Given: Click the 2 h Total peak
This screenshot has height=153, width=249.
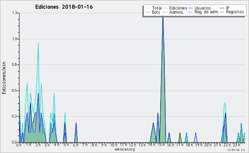Looking at the screenshot, I should [38, 43].
